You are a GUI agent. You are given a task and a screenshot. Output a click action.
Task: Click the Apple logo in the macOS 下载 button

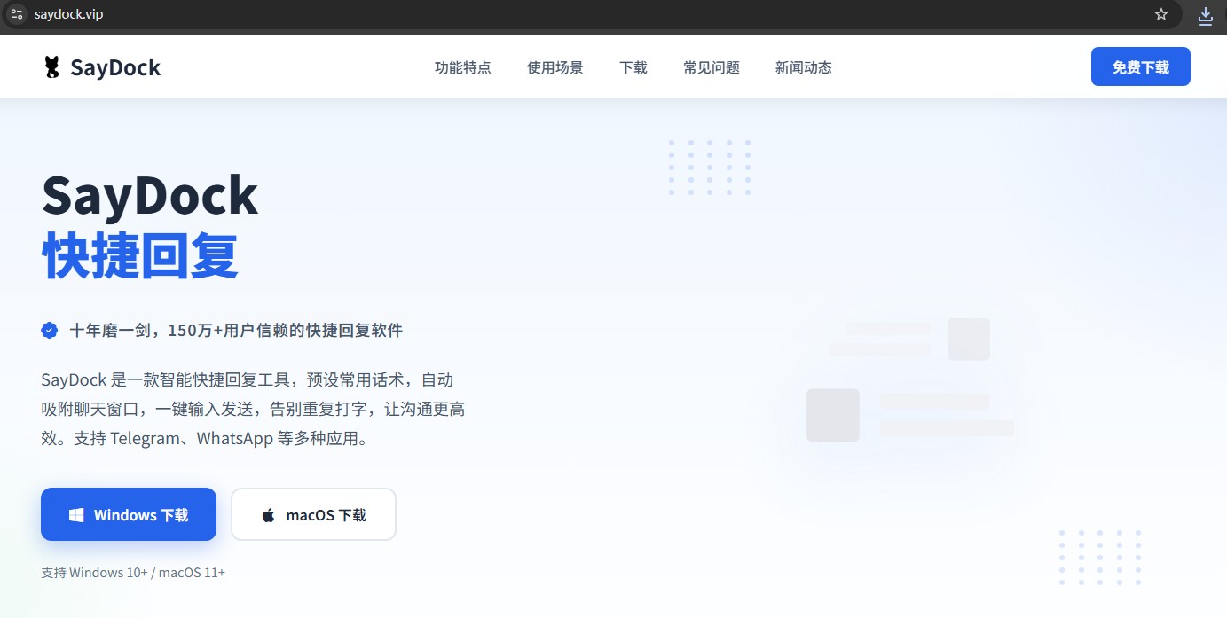point(268,515)
